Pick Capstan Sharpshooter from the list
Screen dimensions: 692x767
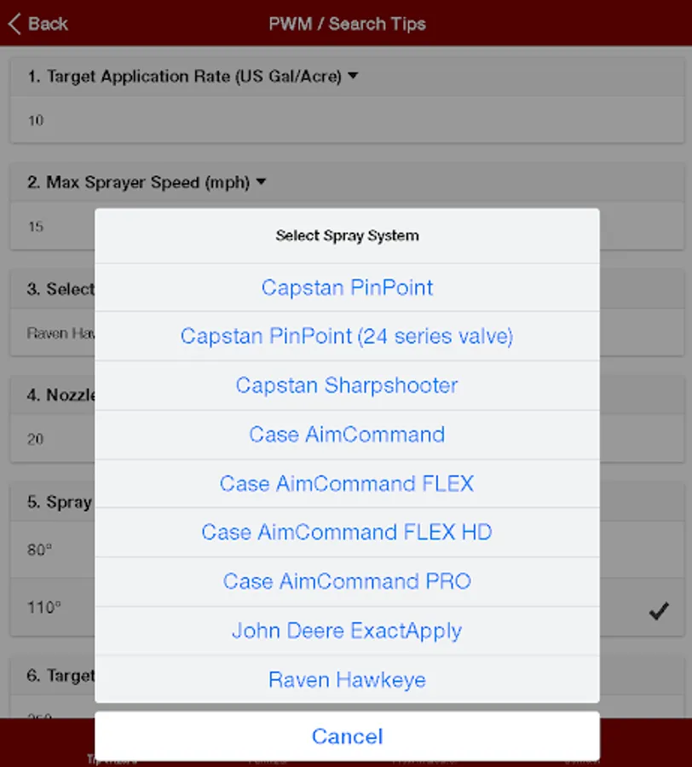coord(347,385)
